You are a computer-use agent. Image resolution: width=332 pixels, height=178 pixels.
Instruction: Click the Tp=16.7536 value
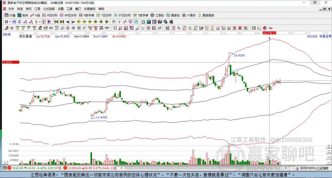point(43,36)
